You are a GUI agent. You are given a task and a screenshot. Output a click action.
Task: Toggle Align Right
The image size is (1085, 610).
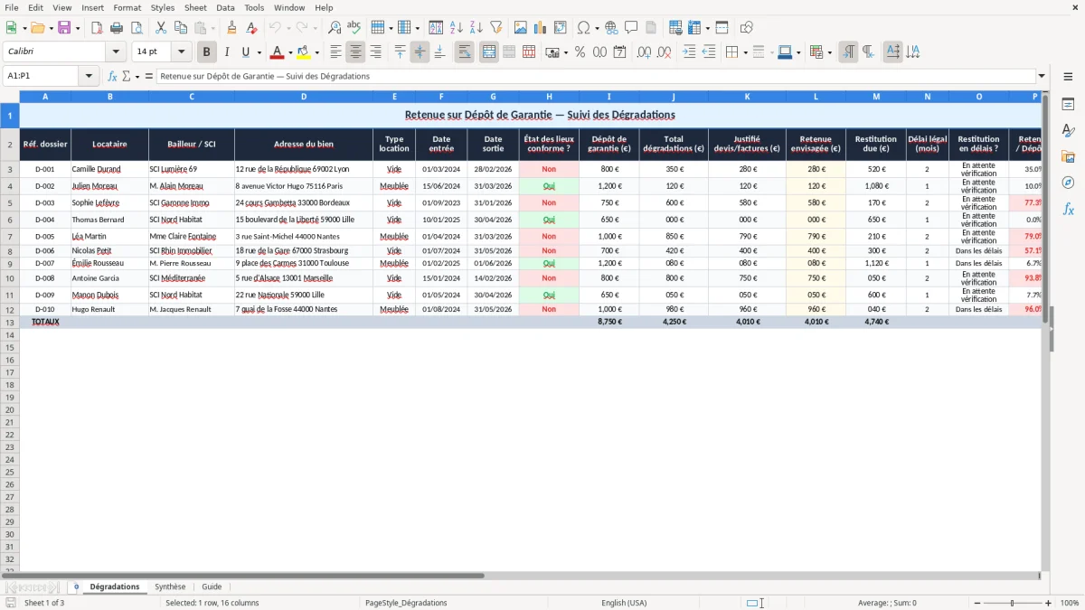pos(375,52)
